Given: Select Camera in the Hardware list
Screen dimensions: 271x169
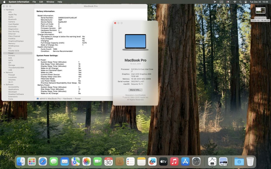Looking at the screenshot, I should pos(12,22).
